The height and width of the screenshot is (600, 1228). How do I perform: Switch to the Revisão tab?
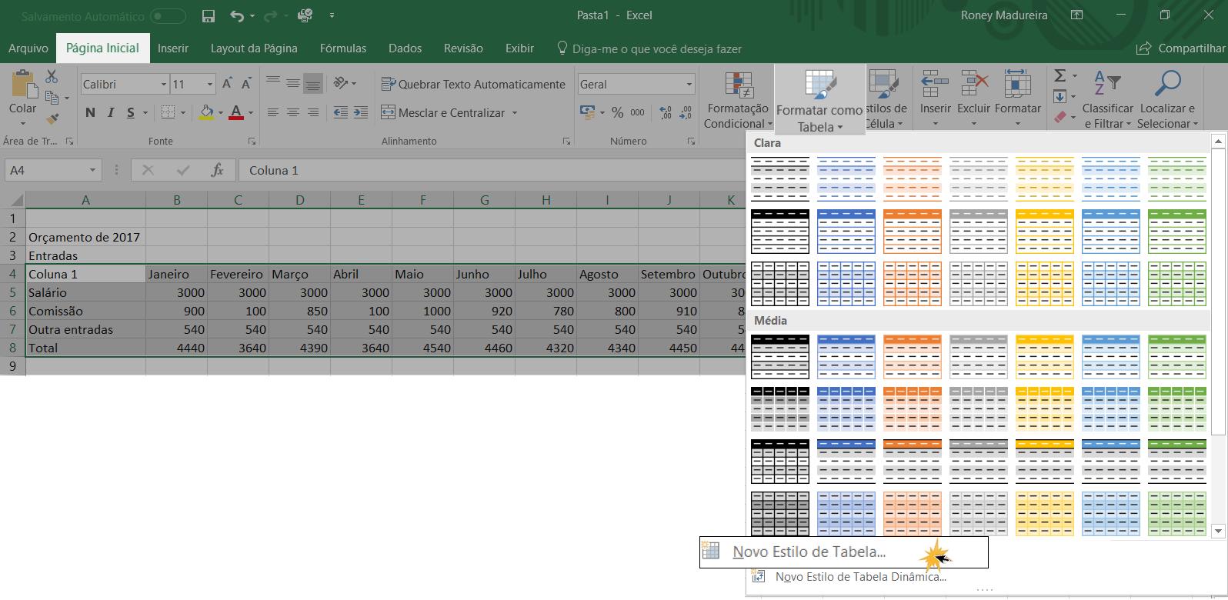(463, 48)
